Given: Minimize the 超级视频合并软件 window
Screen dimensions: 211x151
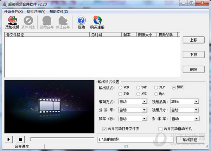Looking at the screenshot, I should 183,4.
